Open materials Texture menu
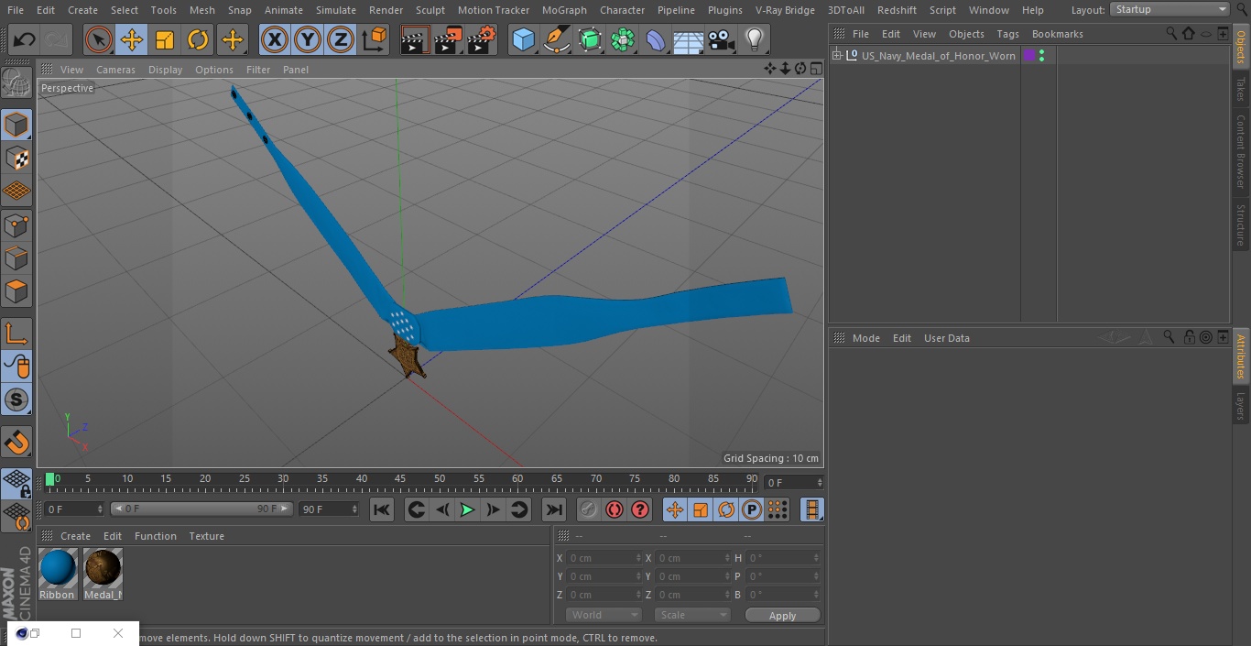1251x646 pixels. click(x=206, y=536)
